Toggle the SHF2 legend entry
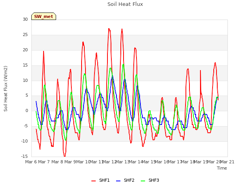The height and width of the screenshot is (188, 251). (x=125, y=181)
